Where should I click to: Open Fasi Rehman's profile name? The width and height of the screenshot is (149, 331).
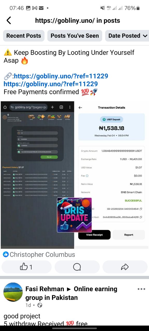tap(45, 289)
